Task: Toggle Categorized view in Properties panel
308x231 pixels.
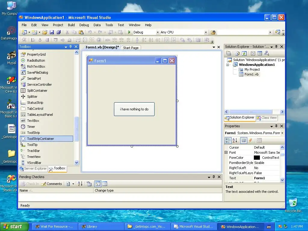Action: [x=228, y=140]
